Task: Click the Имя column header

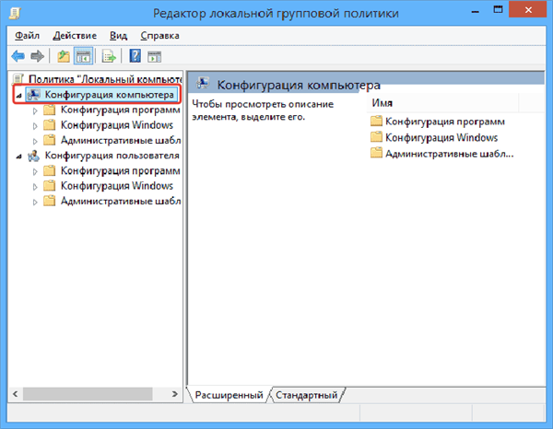Action: coord(442,103)
